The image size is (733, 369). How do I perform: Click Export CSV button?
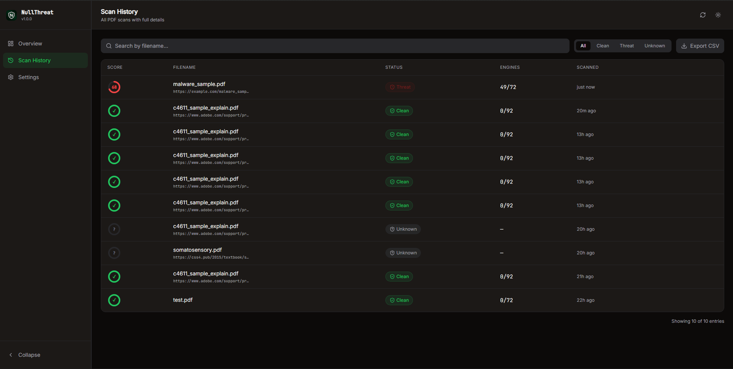[700, 46]
